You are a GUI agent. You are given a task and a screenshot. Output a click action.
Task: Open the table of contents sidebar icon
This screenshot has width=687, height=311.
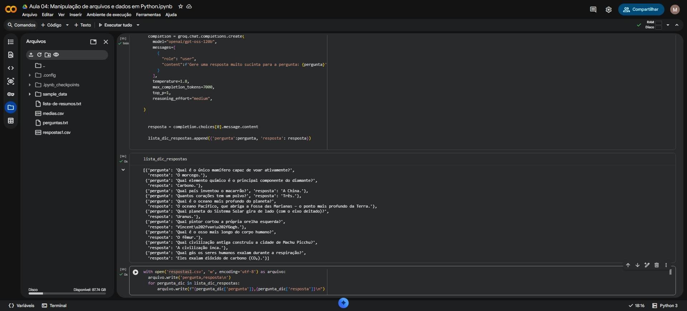click(11, 42)
